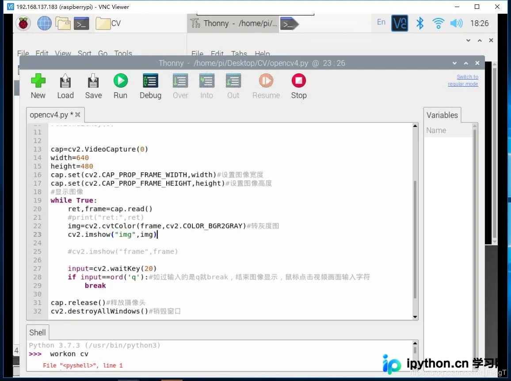This screenshot has height=381, width=511.
Task: Click the Load file icon
Action: 65,81
